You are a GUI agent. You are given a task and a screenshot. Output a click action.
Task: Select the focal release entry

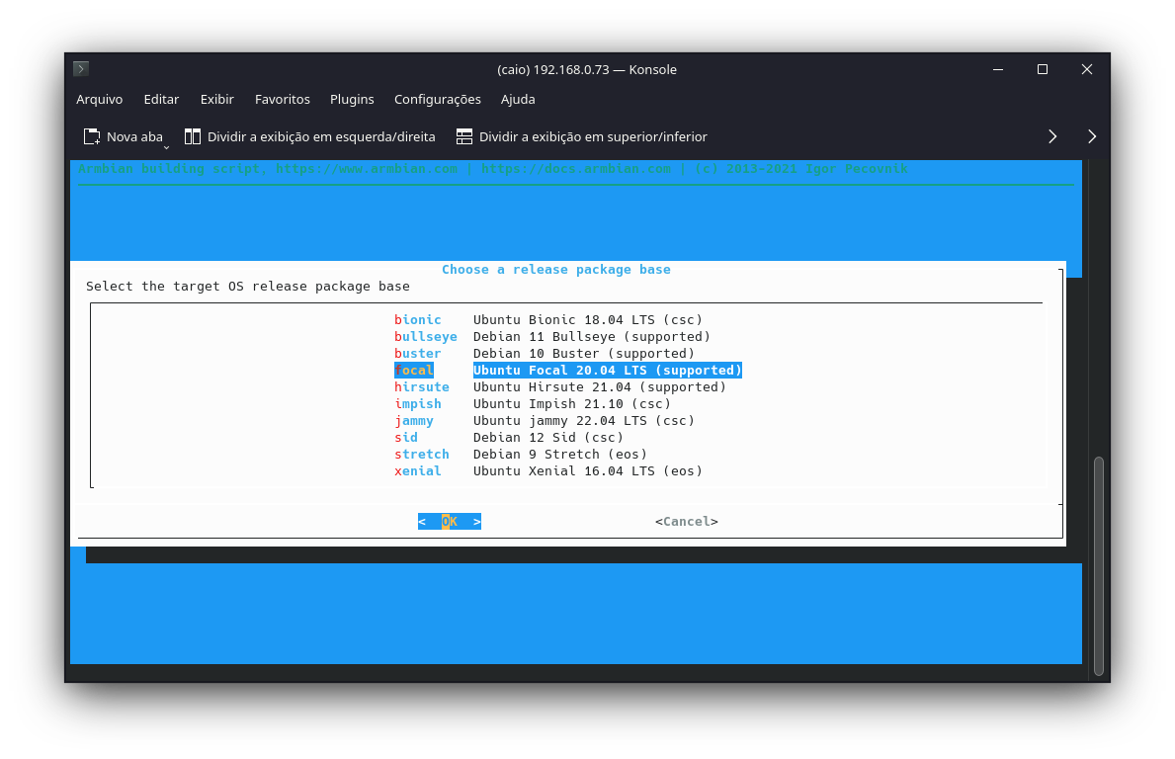click(414, 371)
